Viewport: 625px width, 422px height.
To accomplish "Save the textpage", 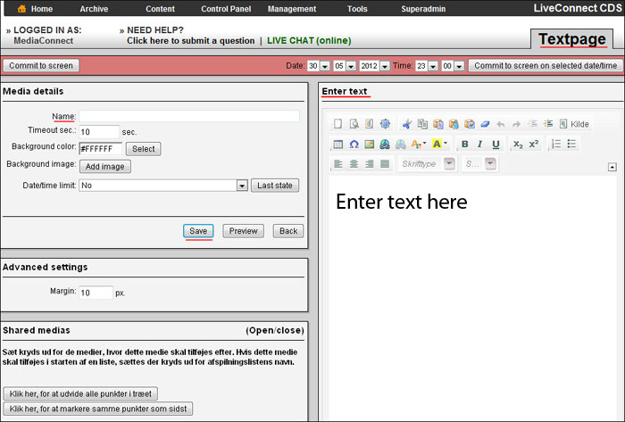I will (198, 231).
